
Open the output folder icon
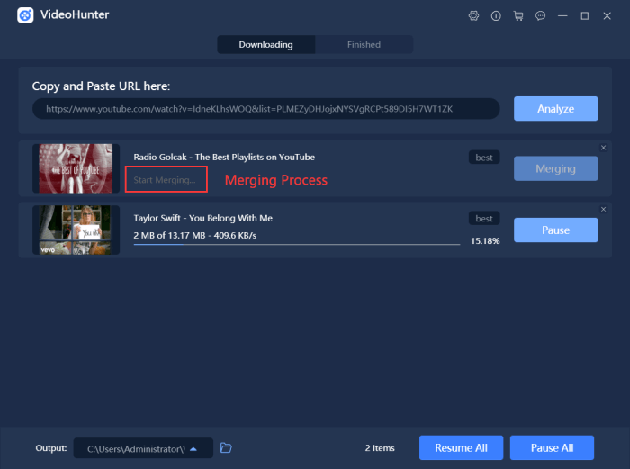click(227, 447)
